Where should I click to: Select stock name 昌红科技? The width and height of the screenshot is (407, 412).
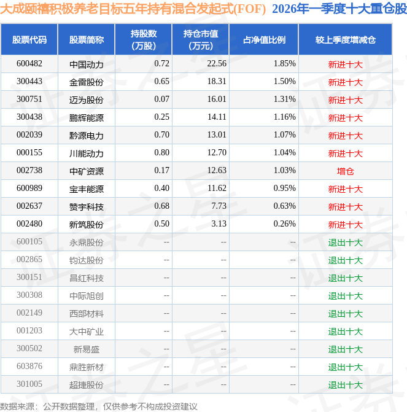pos(86,279)
